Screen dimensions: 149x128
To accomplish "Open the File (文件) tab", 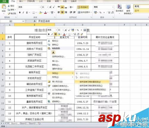I will 4,1.
